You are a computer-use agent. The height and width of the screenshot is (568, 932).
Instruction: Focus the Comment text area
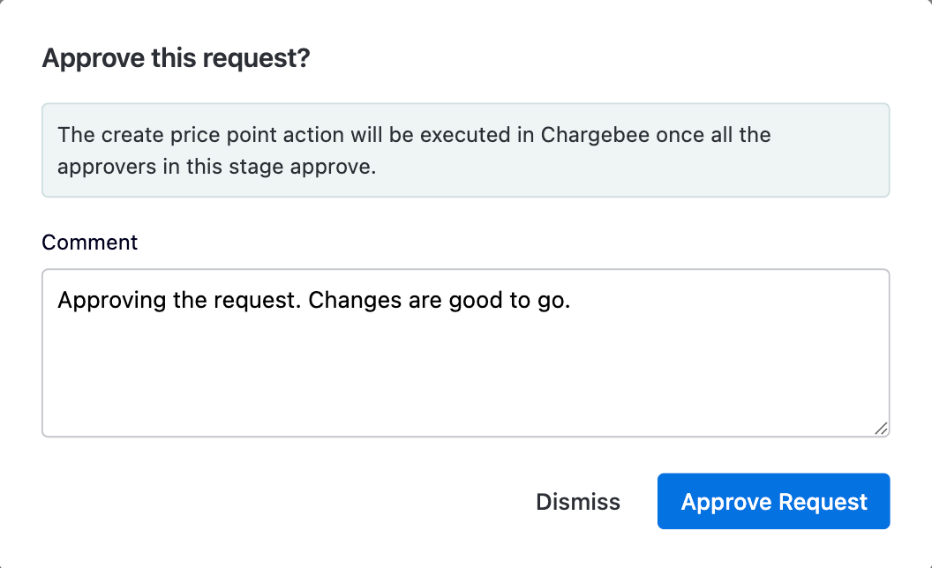click(x=465, y=370)
